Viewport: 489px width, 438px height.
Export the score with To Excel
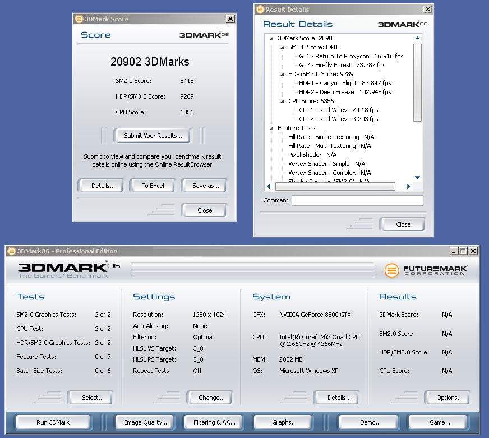[x=153, y=186]
